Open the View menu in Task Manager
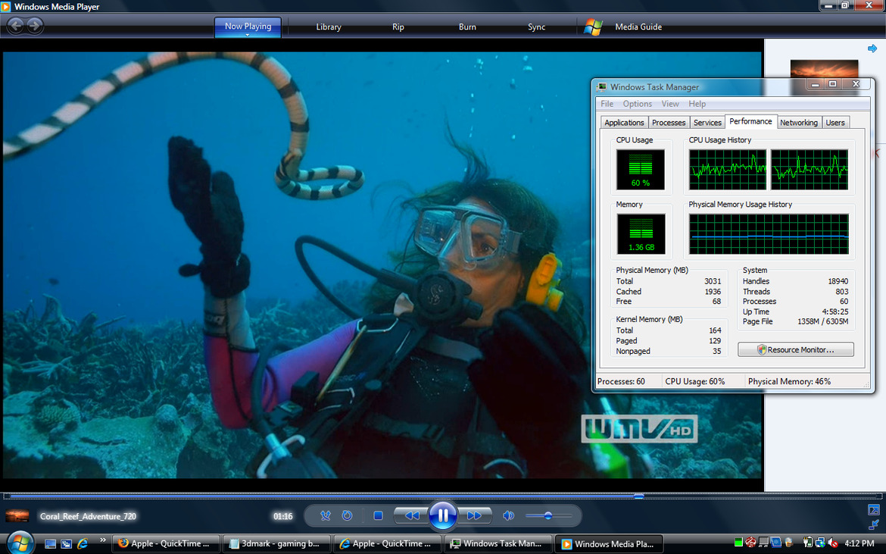Screen dimensions: 886x554 [x=670, y=104]
